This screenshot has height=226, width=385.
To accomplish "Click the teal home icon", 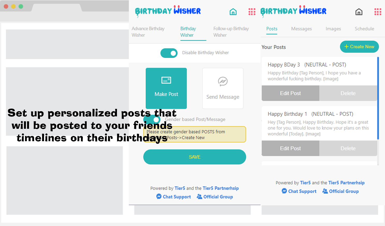I will [x=233, y=12].
